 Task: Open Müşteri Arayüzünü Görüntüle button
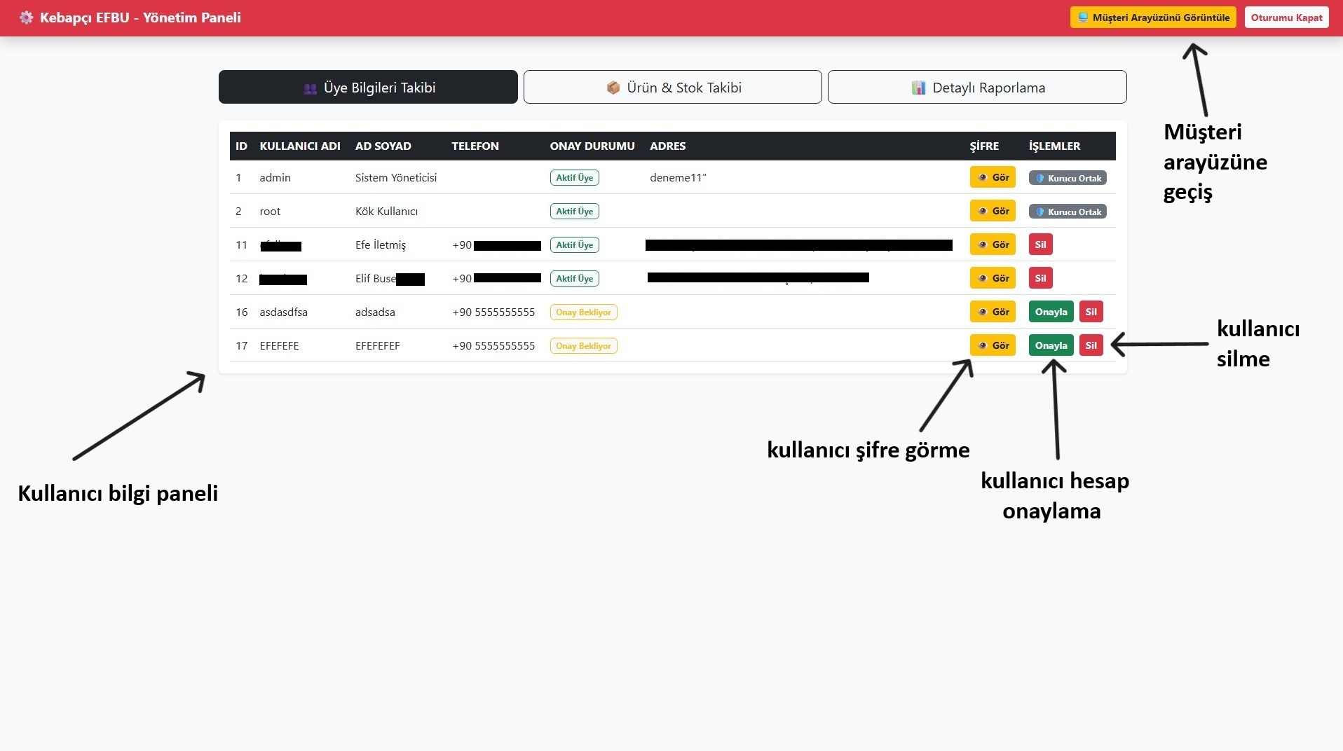pos(1153,18)
